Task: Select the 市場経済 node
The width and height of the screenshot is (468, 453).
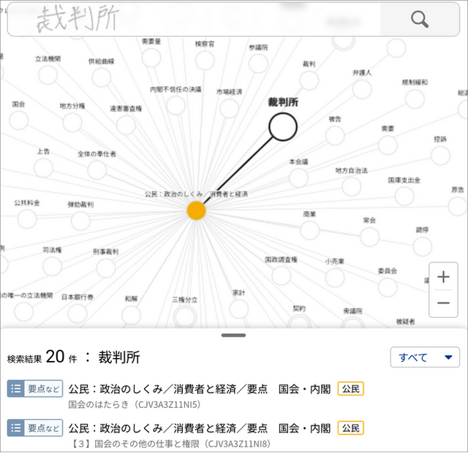Action: (229, 108)
